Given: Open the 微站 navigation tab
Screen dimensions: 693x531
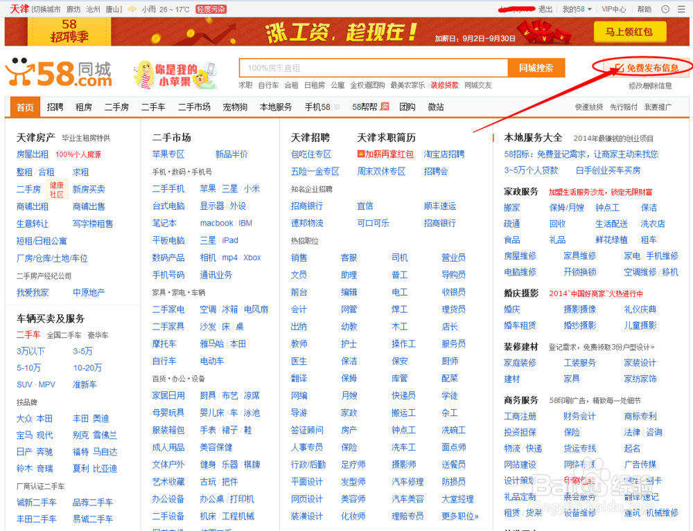Looking at the screenshot, I should (436, 107).
